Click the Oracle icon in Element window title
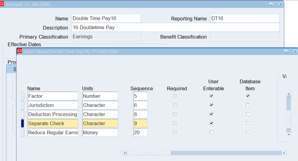 2,4
